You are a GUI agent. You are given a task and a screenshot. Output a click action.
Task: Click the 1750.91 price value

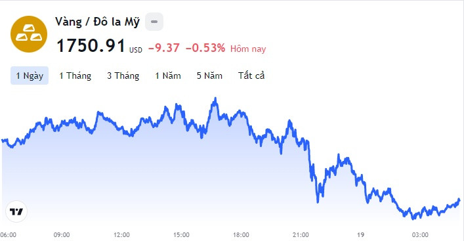(91, 46)
